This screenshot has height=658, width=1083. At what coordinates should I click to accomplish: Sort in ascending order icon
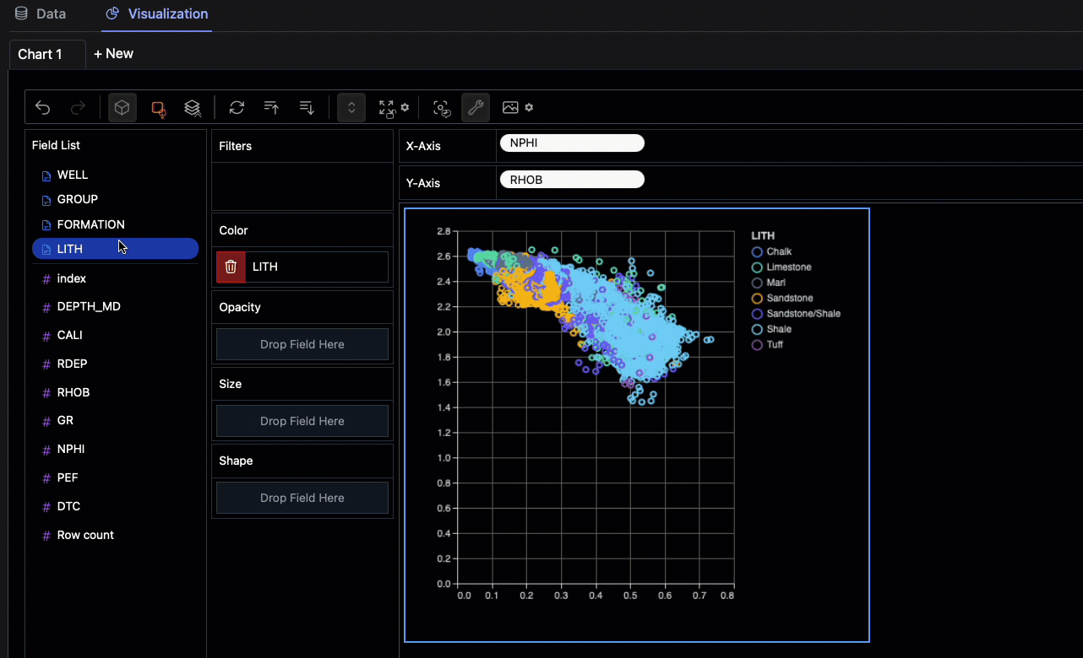coord(272,108)
